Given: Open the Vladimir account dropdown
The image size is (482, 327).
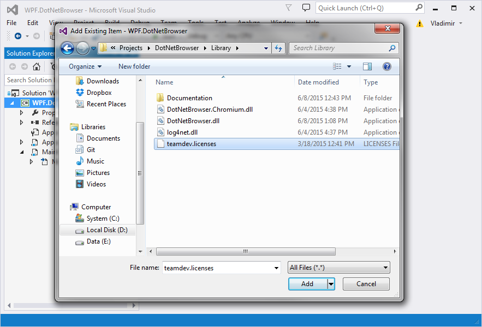Looking at the screenshot, I should tap(446, 23).
